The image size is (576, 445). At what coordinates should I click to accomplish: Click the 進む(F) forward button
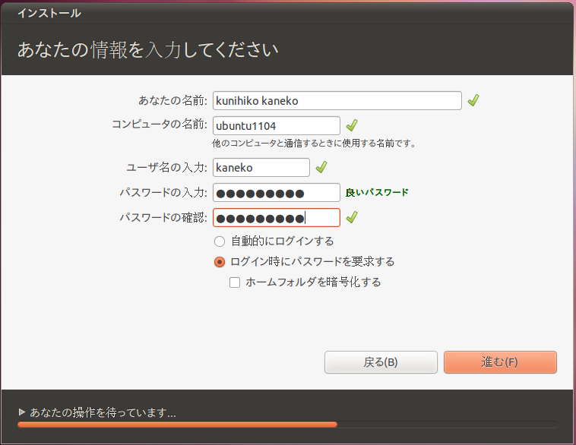click(x=500, y=362)
